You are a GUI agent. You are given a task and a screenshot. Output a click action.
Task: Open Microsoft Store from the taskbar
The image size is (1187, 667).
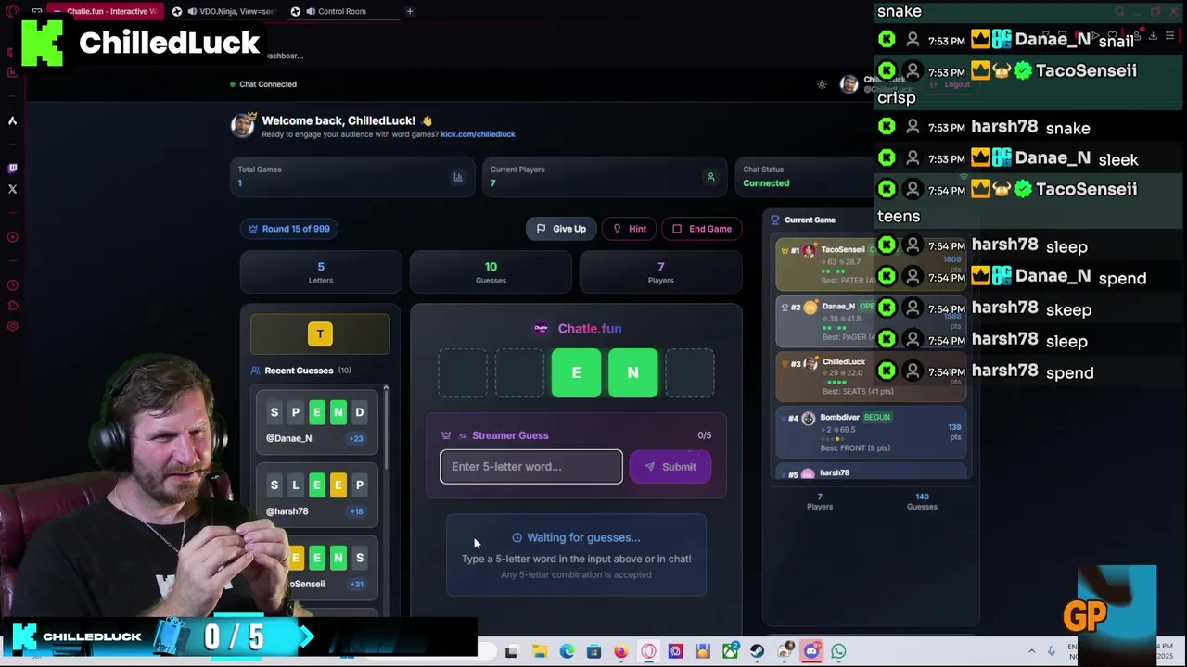click(x=593, y=651)
